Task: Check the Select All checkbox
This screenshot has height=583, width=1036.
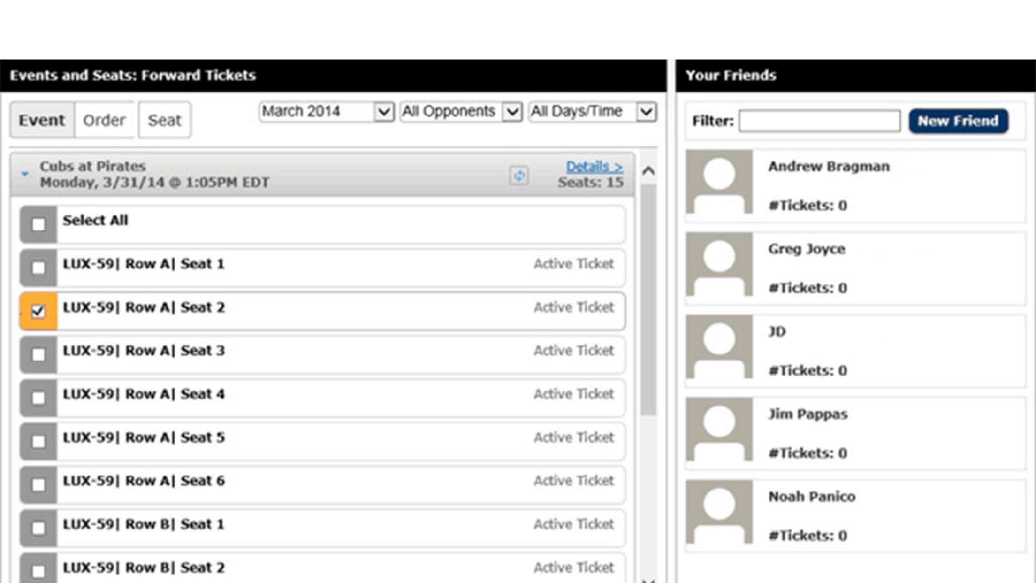Action: coord(38,224)
